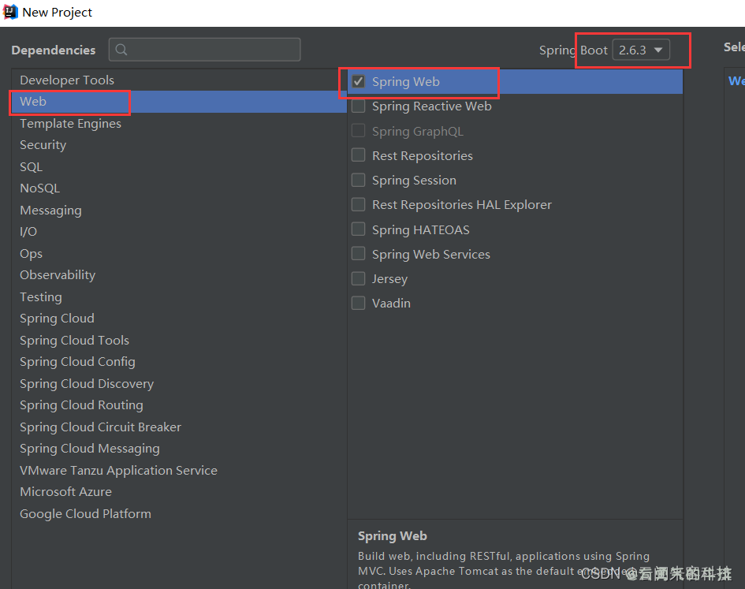This screenshot has width=745, height=589.
Task: Enable the Spring Reactive Web checkbox
Action: point(359,106)
